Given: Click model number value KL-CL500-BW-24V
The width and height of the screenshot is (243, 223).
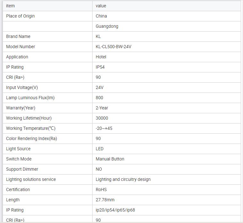Looking at the screenshot, I should [x=113, y=47].
